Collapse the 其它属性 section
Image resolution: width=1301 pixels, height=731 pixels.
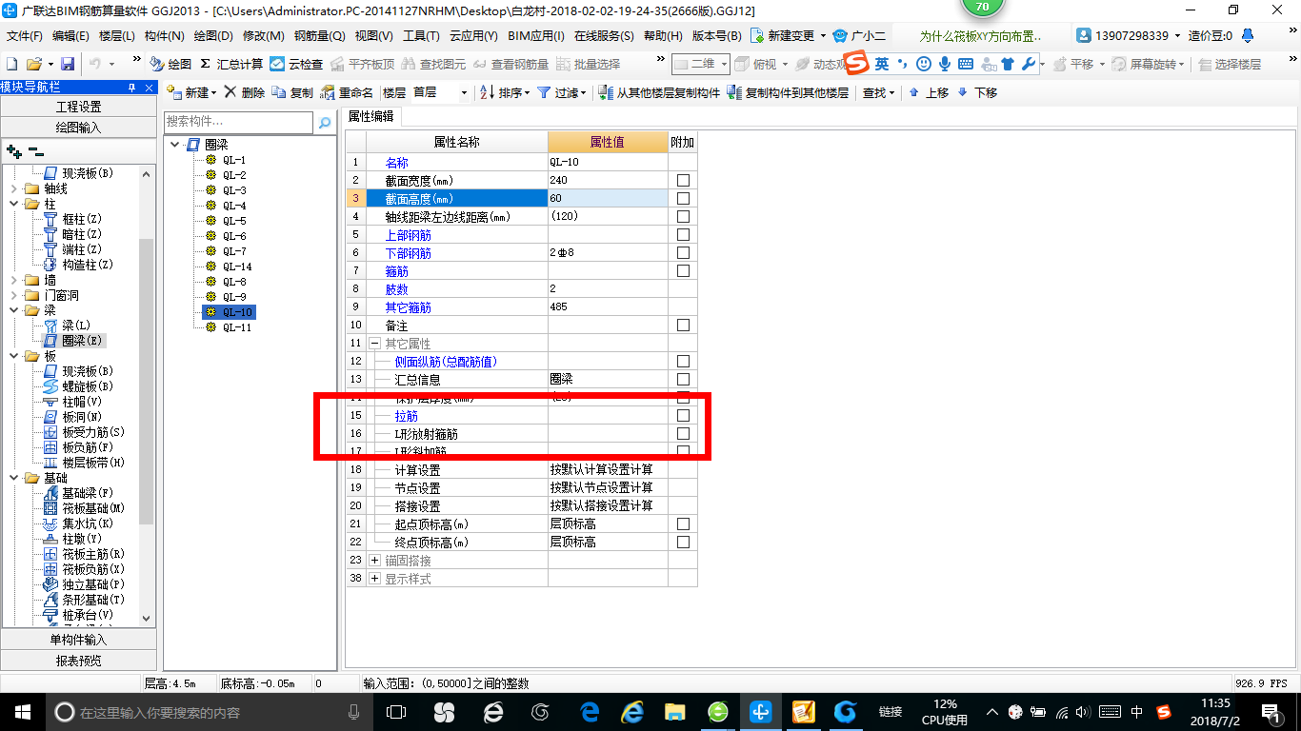[375, 344]
